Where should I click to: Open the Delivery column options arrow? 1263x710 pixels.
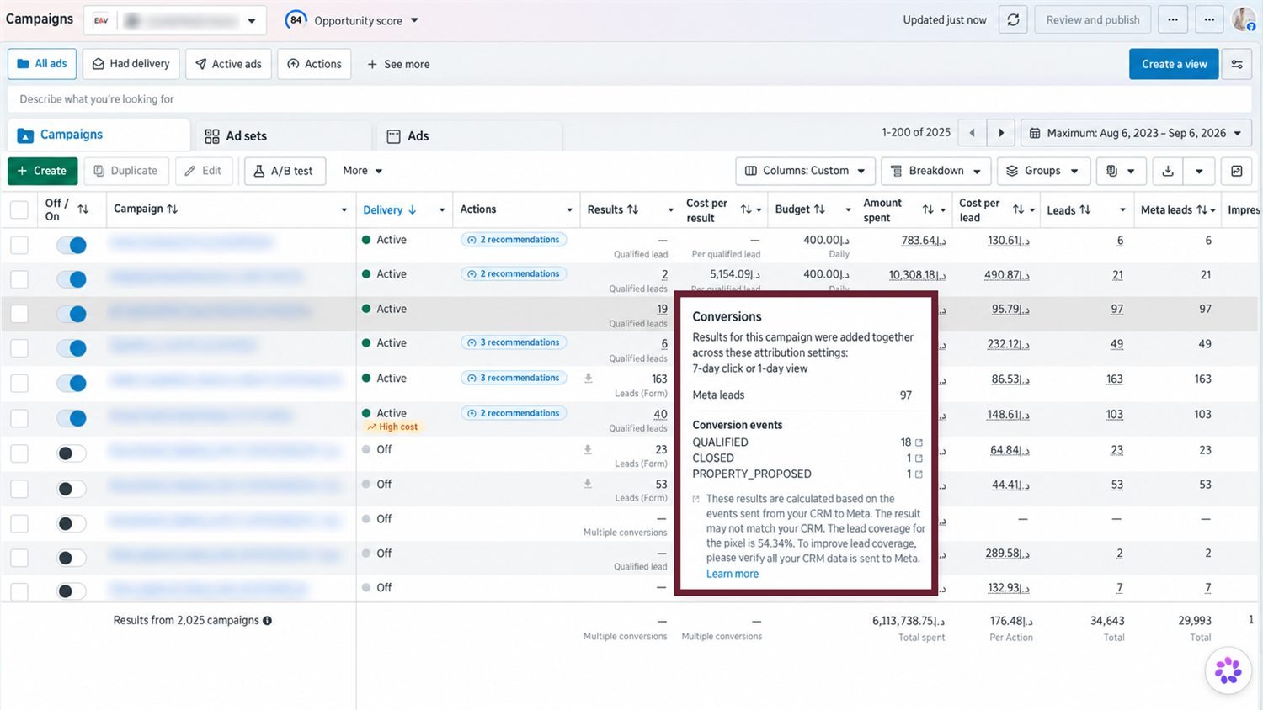442,210
